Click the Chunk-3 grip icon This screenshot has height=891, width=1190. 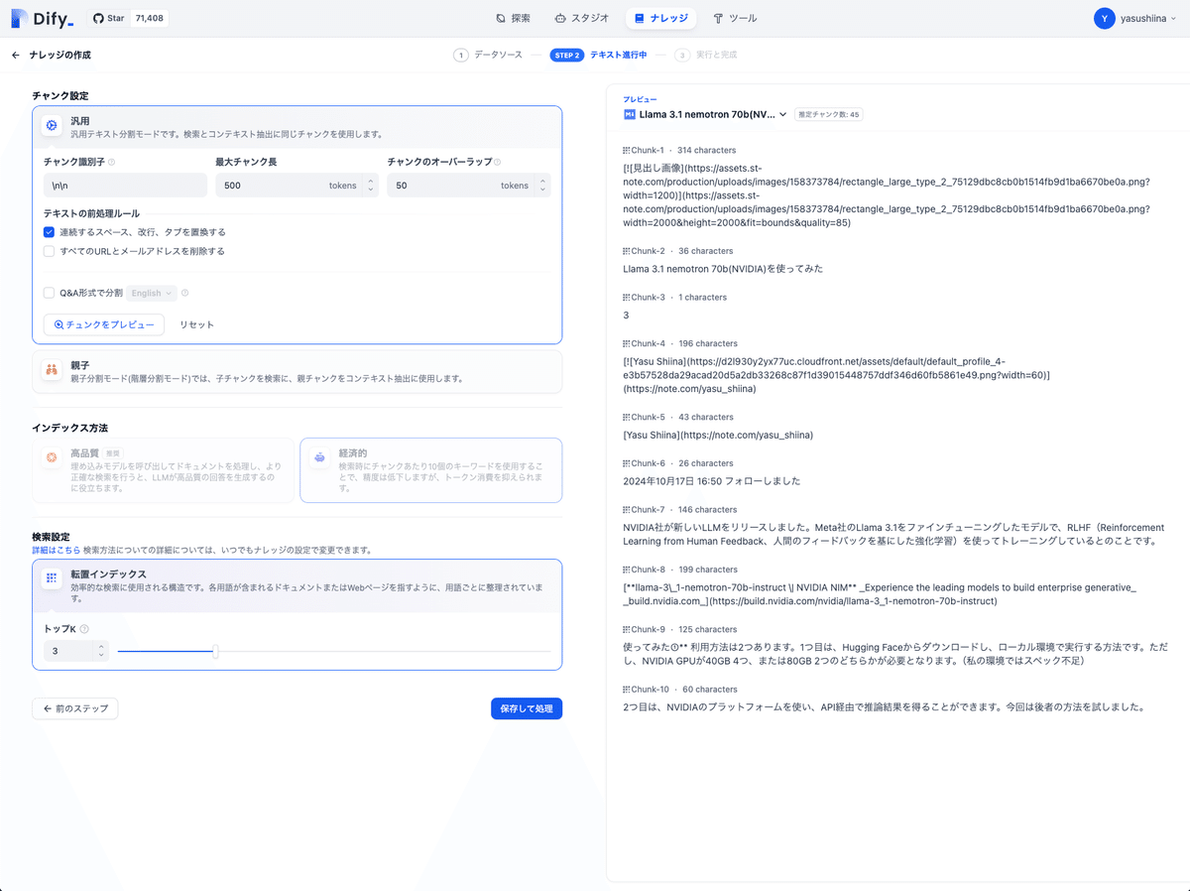click(x=627, y=297)
